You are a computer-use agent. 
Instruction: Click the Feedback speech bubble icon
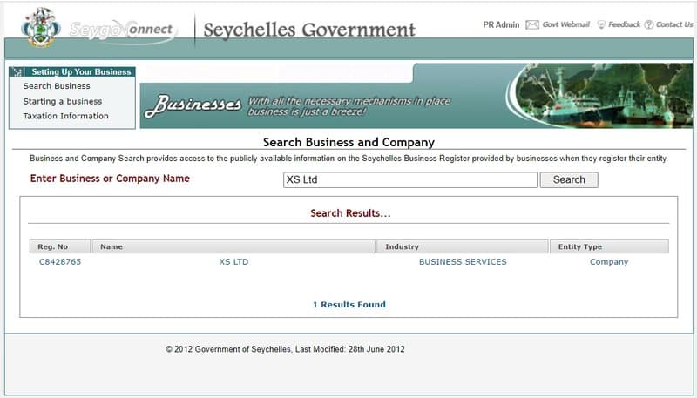click(x=601, y=25)
